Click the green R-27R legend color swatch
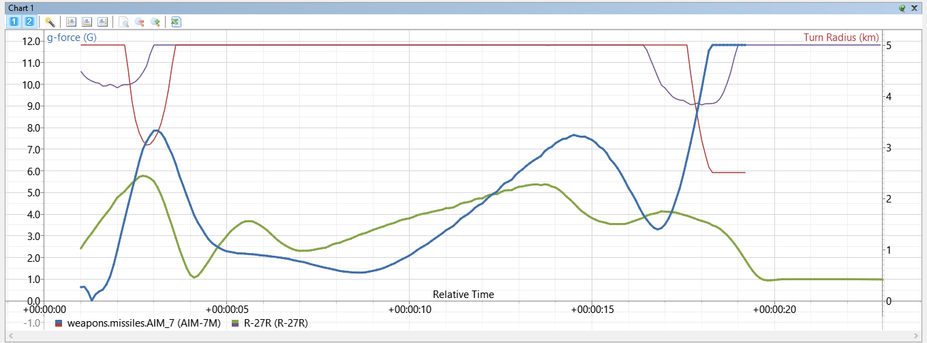Viewport: 927px width, 343px height. point(236,321)
